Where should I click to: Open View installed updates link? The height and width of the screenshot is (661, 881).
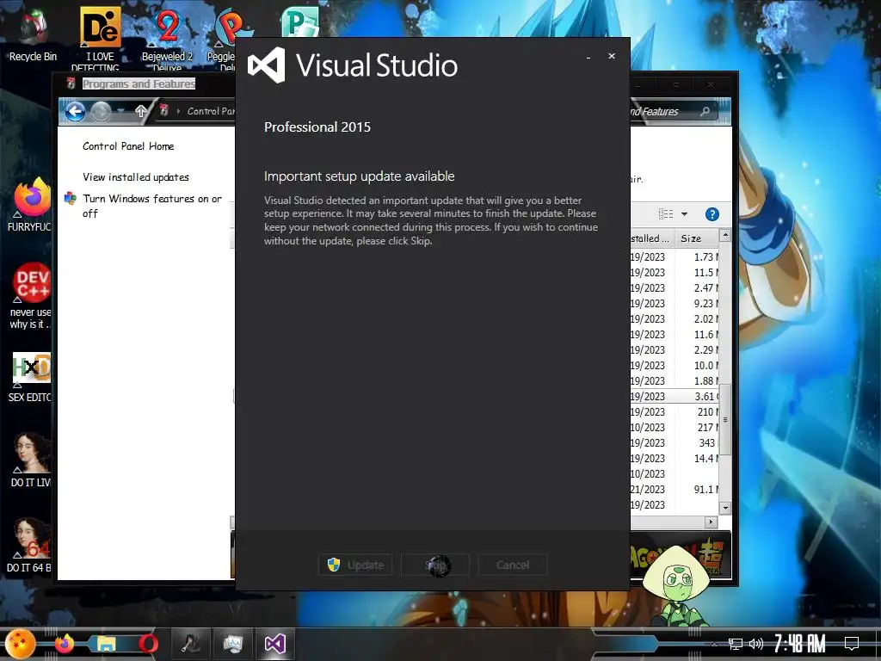tap(136, 177)
